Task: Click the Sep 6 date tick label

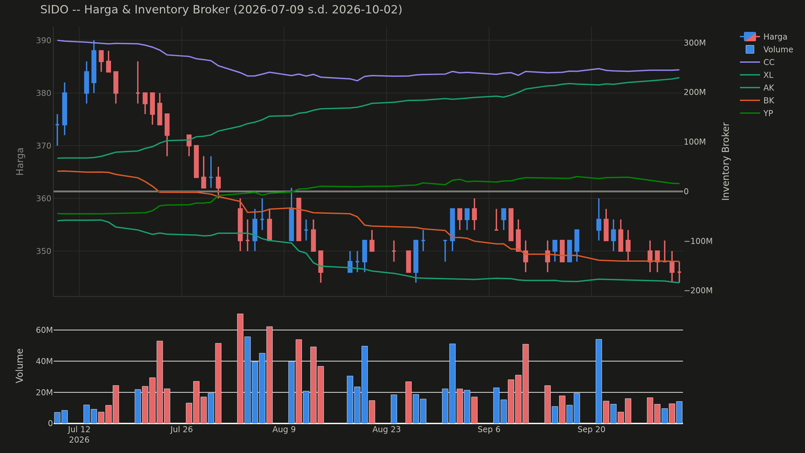Action: pos(489,429)
